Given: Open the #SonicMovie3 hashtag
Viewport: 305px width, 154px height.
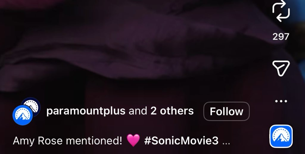Looking at the screenshot, I should 181,140.
